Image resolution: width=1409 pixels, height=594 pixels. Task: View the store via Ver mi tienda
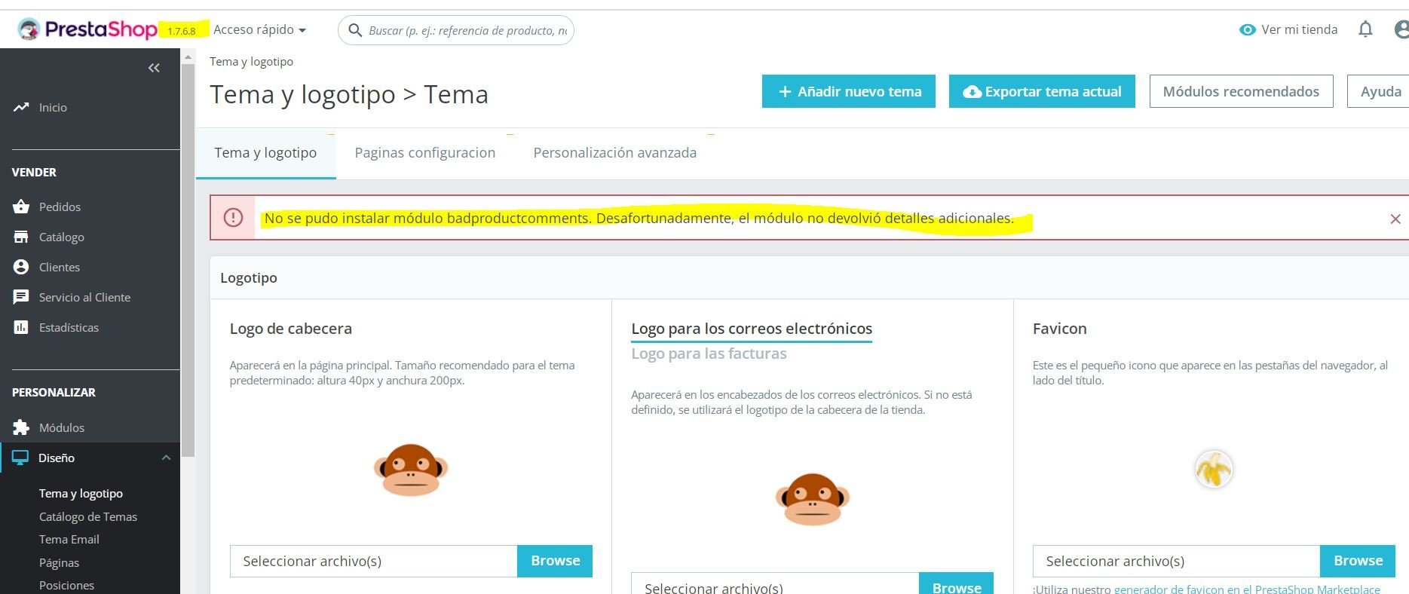point(1288,29)
